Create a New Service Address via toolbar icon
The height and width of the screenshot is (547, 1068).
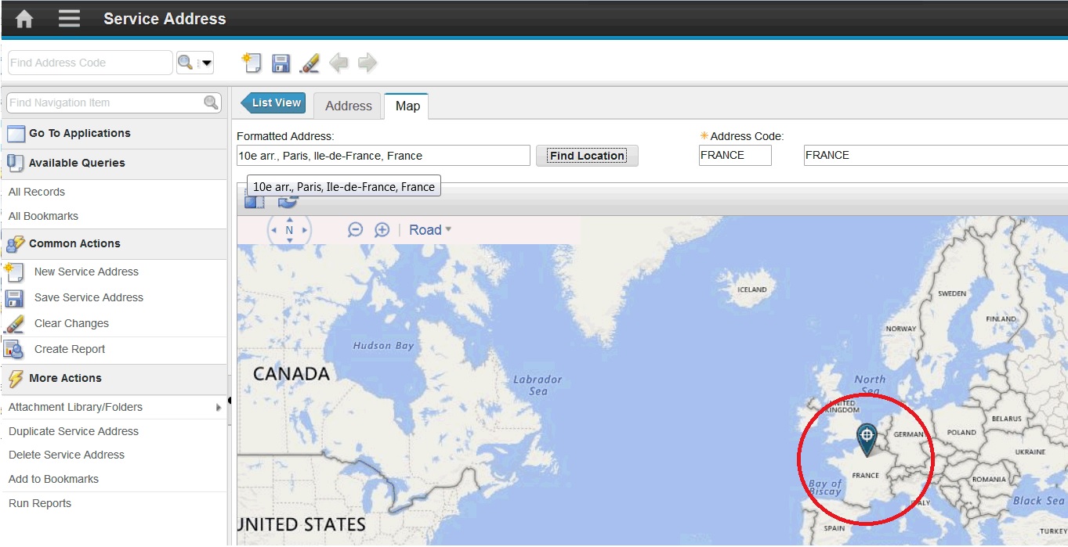252,63
